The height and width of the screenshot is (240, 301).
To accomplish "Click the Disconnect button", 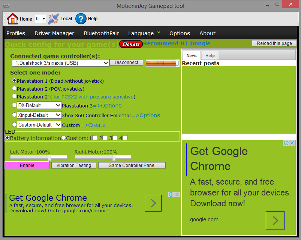I will pos(126,62).
